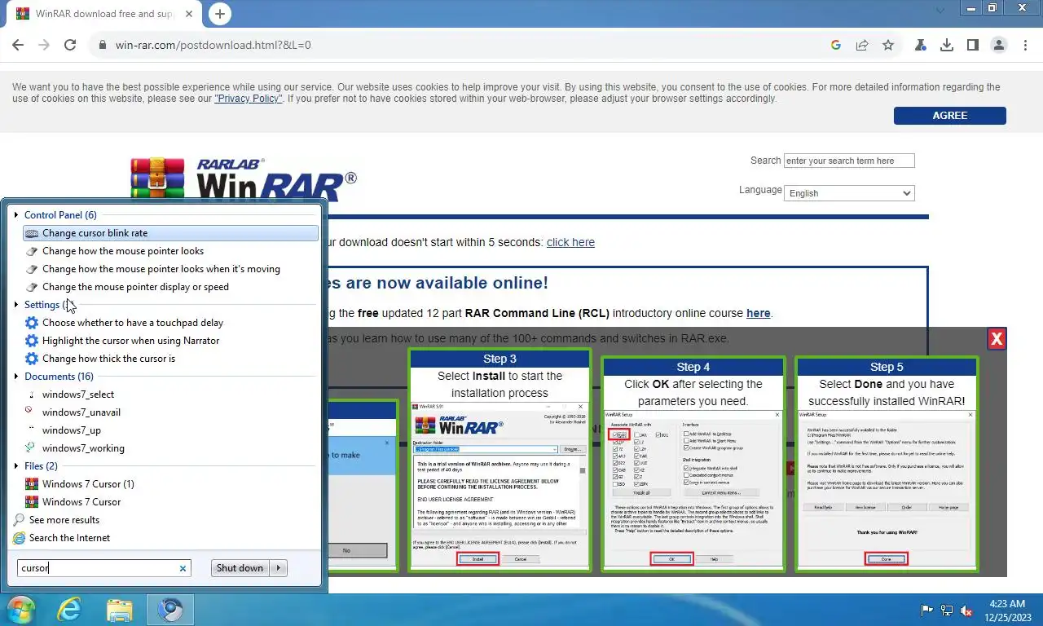Open a new browser tab

pyautogui.click(x=219, y=14)
